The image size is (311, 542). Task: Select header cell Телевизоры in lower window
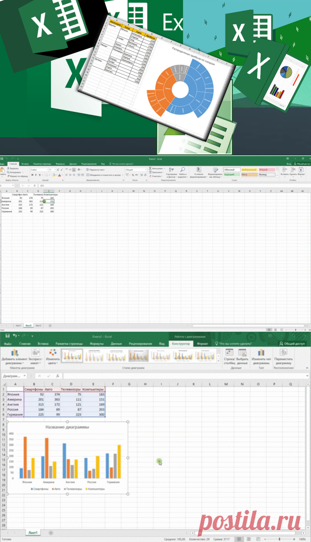(x=71, y=389)
